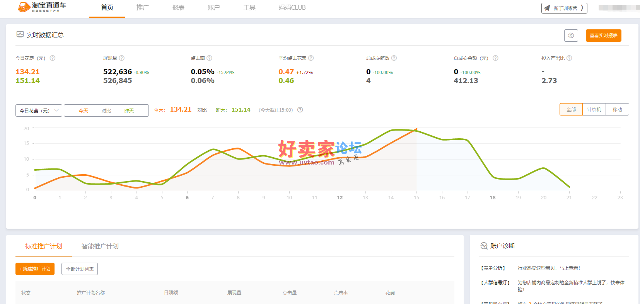
Task: Click the yesterday's 投入产出比 value 2.73
Action: [x=549, y=80]
